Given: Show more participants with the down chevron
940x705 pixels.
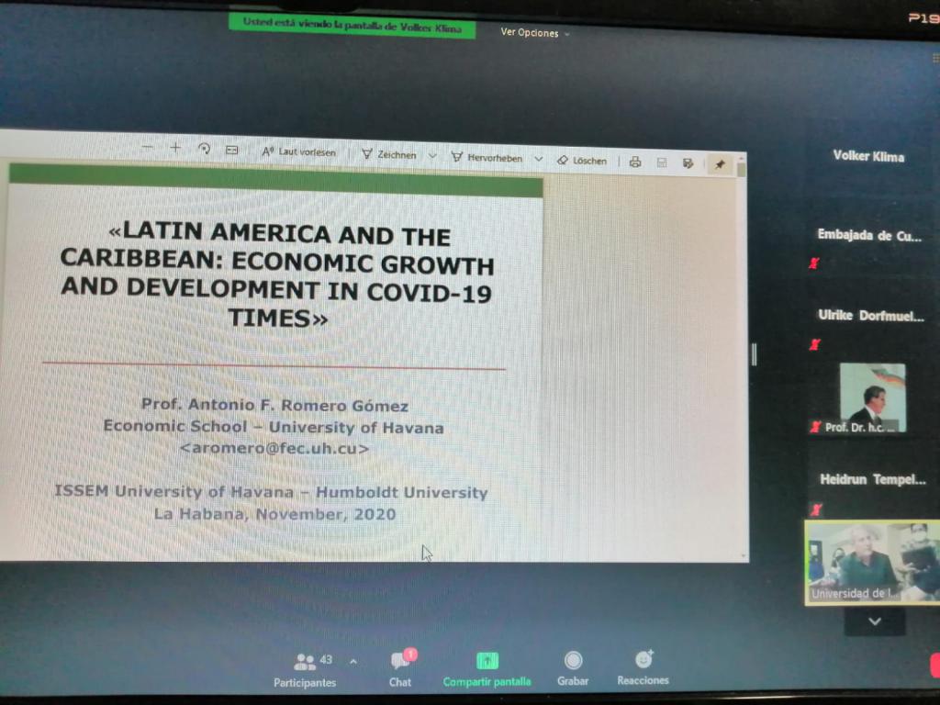Looking at the screenshot, I should pyautogui.click(x=875, y=621).
